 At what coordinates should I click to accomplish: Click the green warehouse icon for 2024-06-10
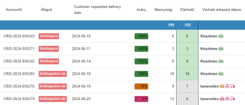point(221,36)
